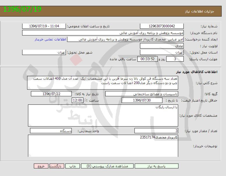226x176 pixels.
Task: Click the remaining time field 00:33:52
Action: click(x=148, y=59)
